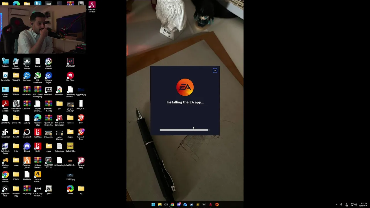Open the RISK Global Domination shortcut
This screenshot has height=208, width=370.
point(59,120)
